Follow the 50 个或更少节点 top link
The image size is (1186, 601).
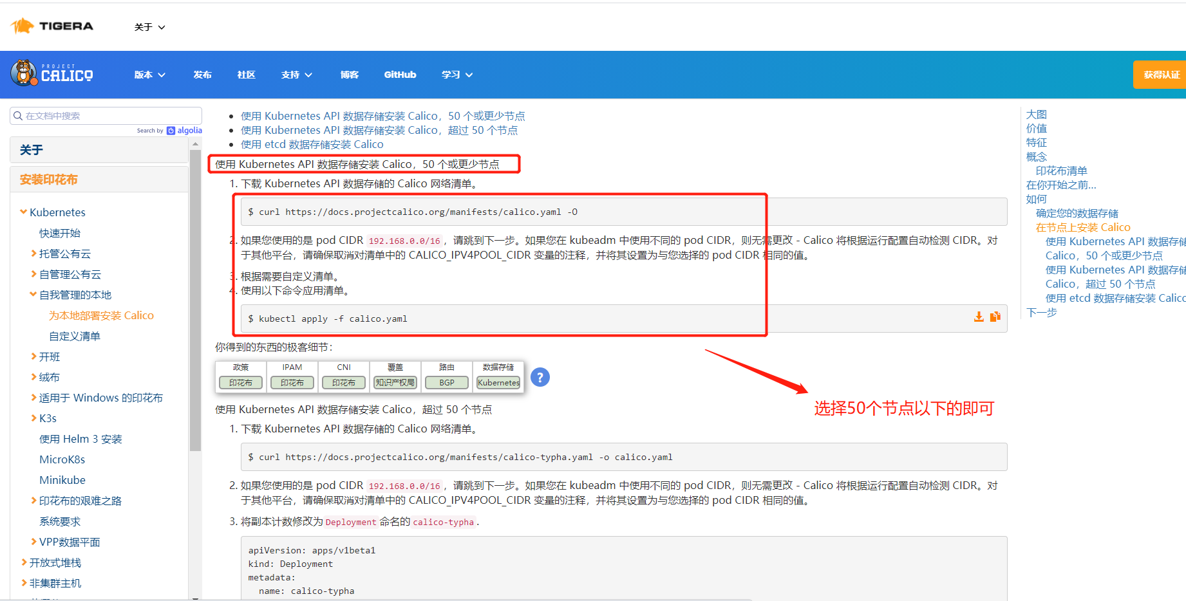pyautogui.click(x=382, y=116)
